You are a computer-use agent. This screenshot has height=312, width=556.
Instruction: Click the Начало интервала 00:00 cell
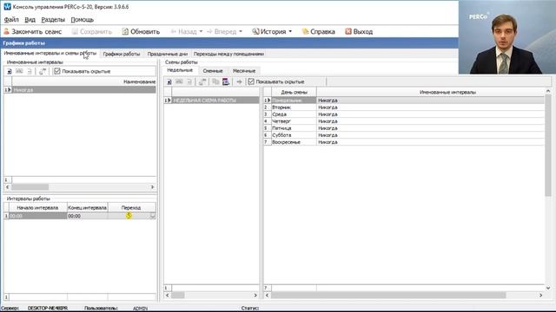tap(38, 216)
